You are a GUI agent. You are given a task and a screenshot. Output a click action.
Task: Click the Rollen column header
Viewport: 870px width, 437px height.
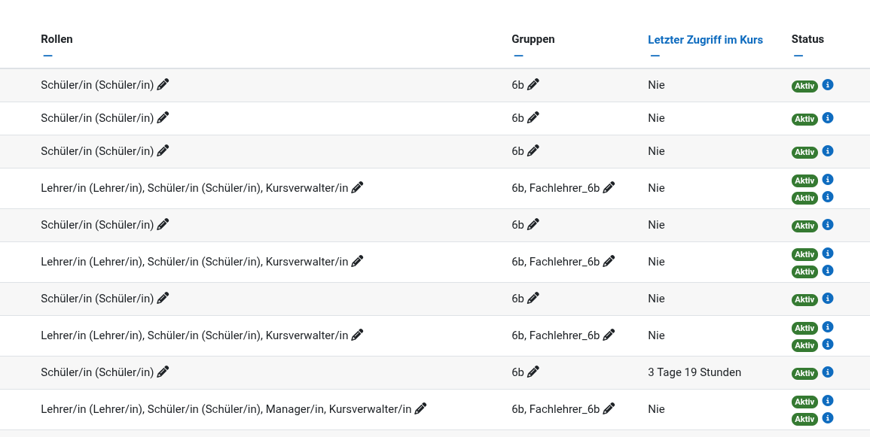pos(56,39)
